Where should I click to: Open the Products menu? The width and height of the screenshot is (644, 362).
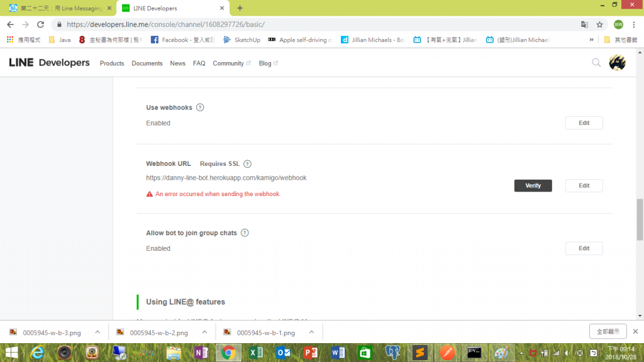coord(112,63)
